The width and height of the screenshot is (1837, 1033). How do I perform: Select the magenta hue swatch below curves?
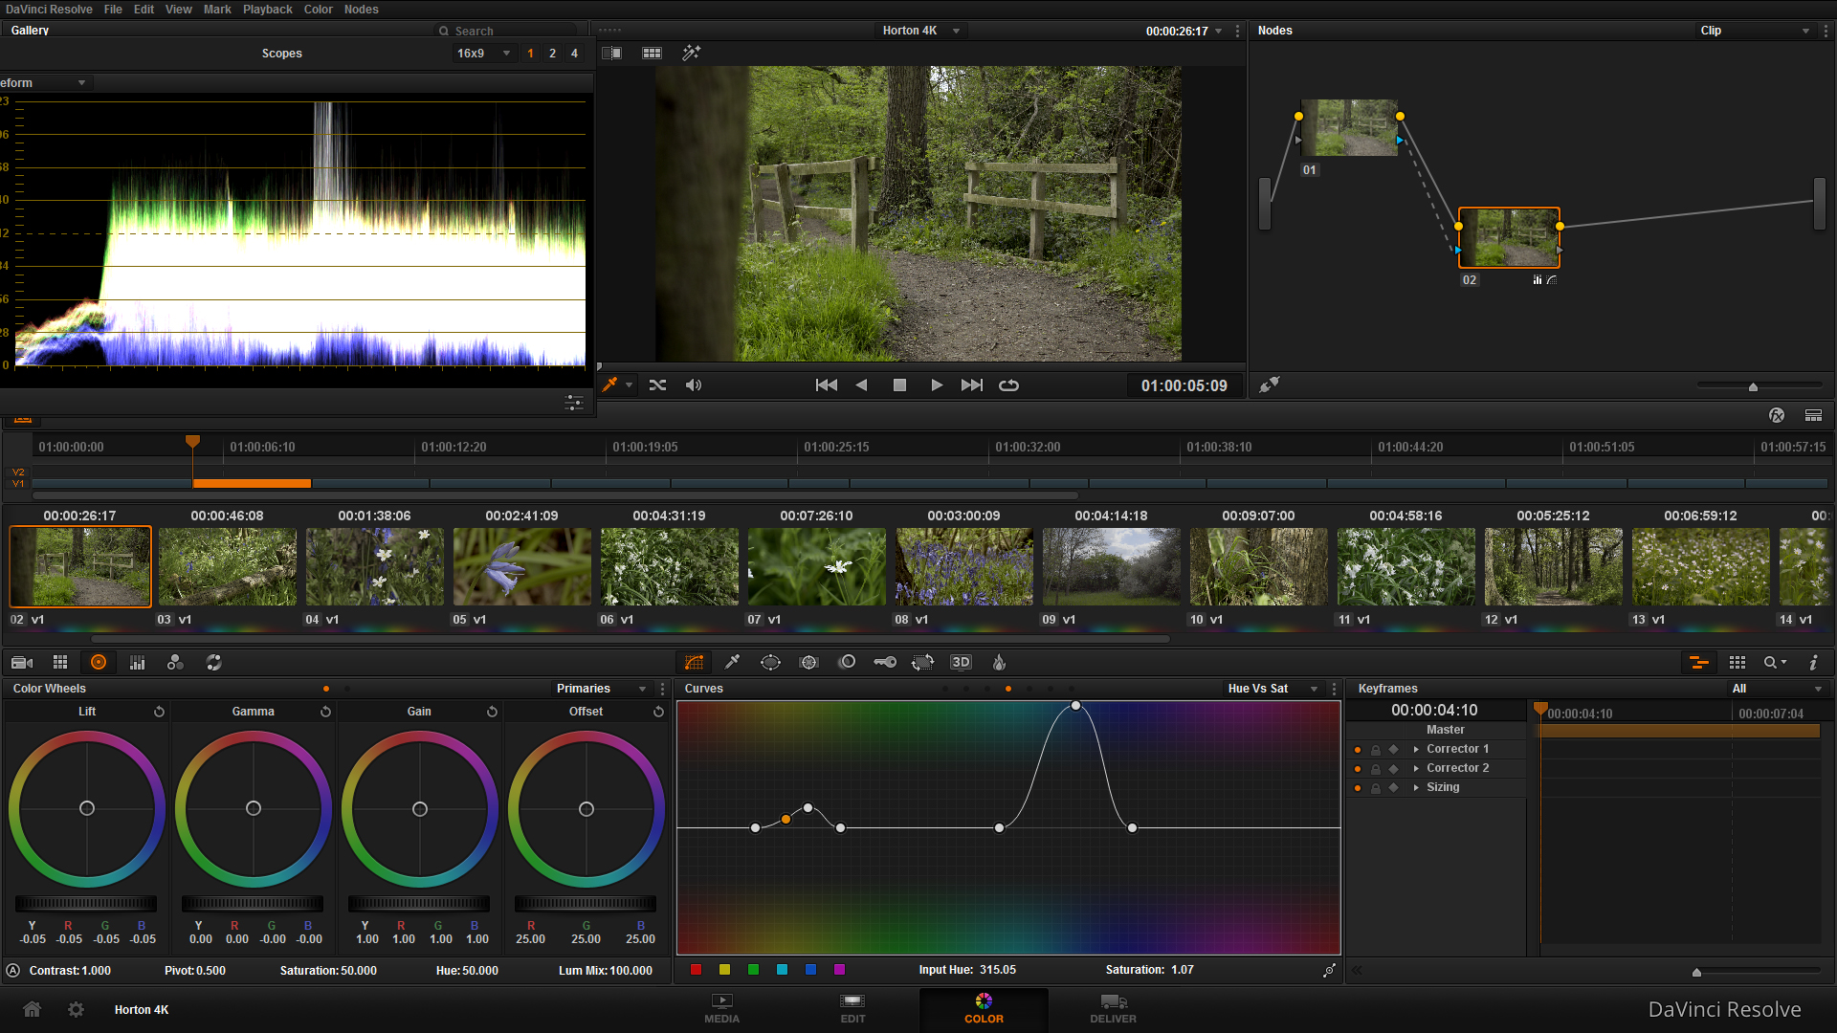click(839, 970)
